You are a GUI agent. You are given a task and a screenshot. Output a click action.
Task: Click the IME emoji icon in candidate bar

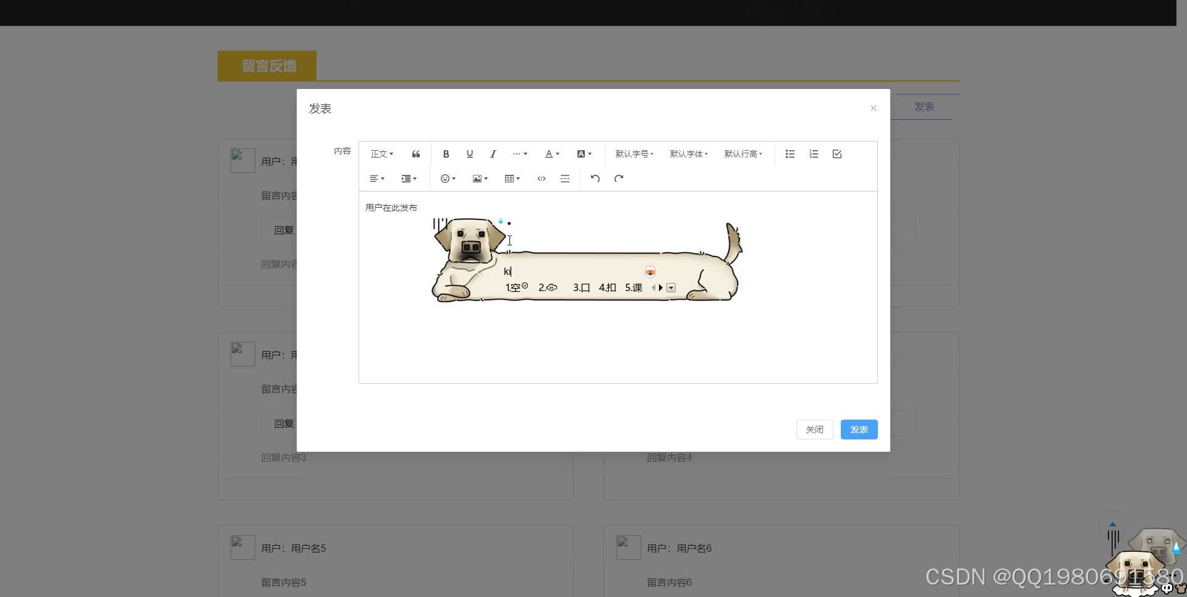650,272
